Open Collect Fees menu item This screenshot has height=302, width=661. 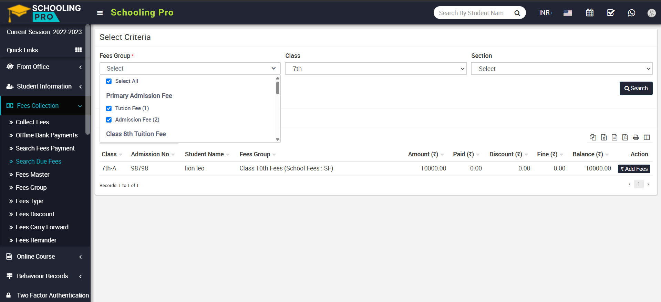(x=32, y=122)
